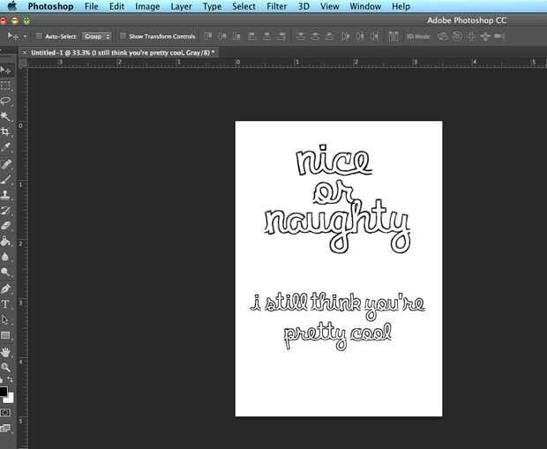Select the Clone Stamp tool
Image resolution: width=547 pixels, height=449 pixels.
[5, 195]
